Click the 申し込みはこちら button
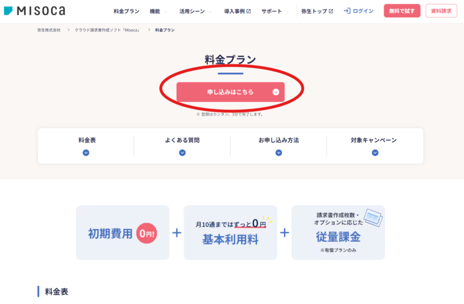This screenshot has height=304, width=464. click(230, 92)
